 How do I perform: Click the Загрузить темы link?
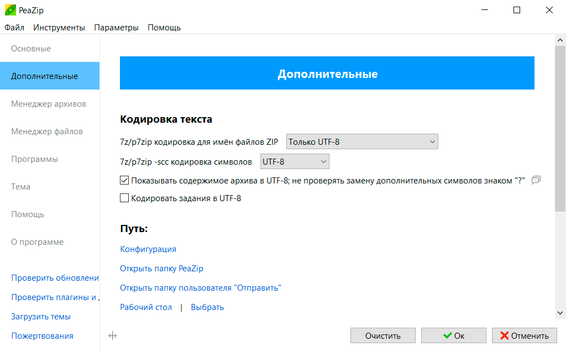pos(41,316)
